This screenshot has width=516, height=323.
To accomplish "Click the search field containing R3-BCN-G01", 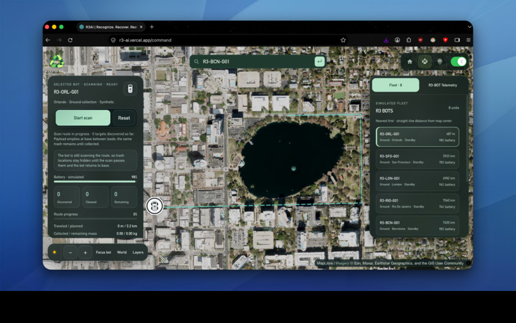I will (x=257, y=62).
